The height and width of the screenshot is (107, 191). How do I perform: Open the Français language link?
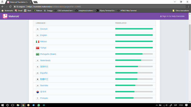pos(44,98)
